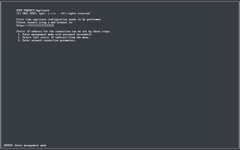The width and height of the screenshot is (240, 150).
Task: Click 'Please connect using a web browser' line
Action: (45, 22)
